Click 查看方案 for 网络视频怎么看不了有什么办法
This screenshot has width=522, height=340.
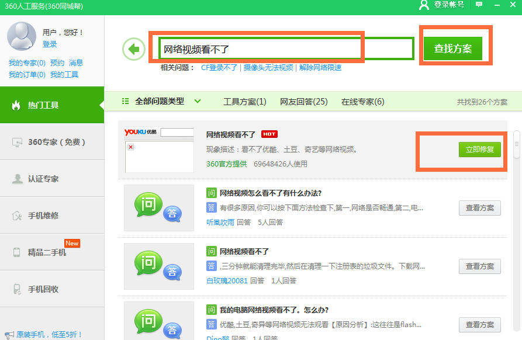(x=480, y=208)
